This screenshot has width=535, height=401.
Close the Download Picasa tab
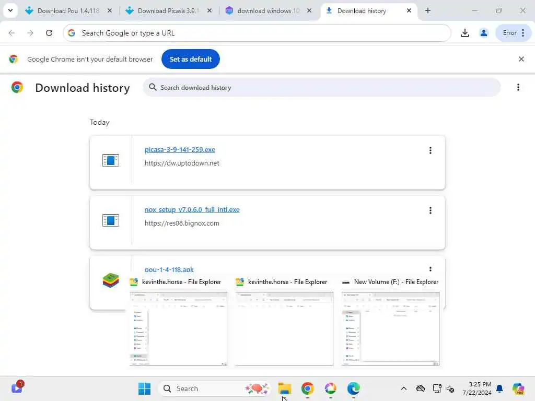[210, 11]
